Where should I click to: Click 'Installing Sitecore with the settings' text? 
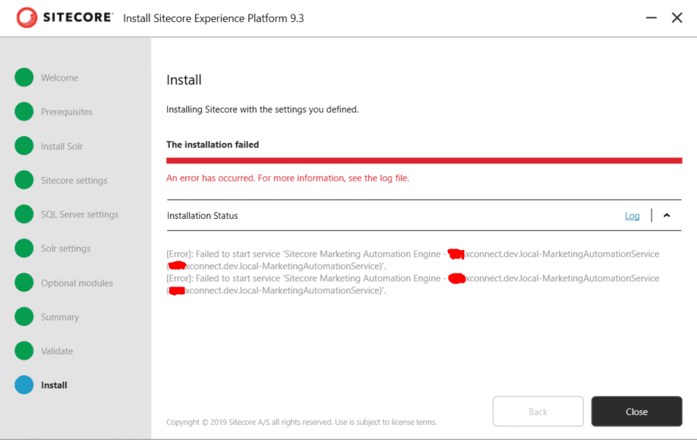pos(262,109)
